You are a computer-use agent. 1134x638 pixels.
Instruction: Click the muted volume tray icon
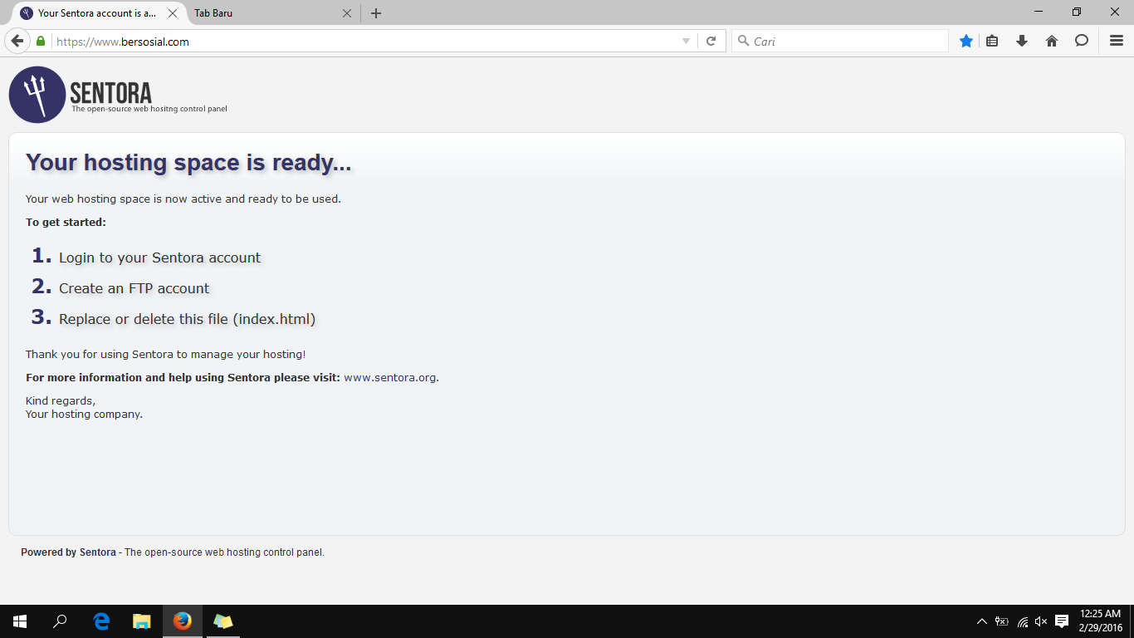tap(1041, 621)
